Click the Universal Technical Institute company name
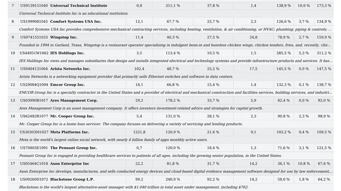Image resolution: width=341 pixels, height=191 pixels. click(79, 5)
